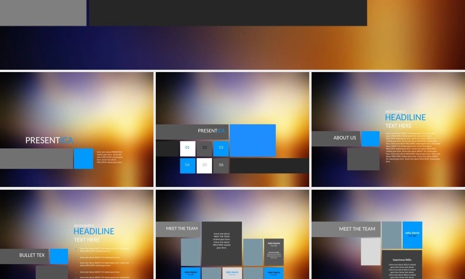The image size is (465, 279).
Task: Select the wide dark bar in top banner
Action: tap(228, 13)
